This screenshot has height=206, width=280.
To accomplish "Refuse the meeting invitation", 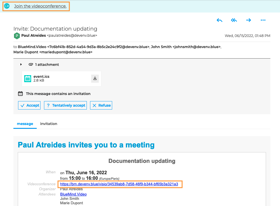I will 101,105.
